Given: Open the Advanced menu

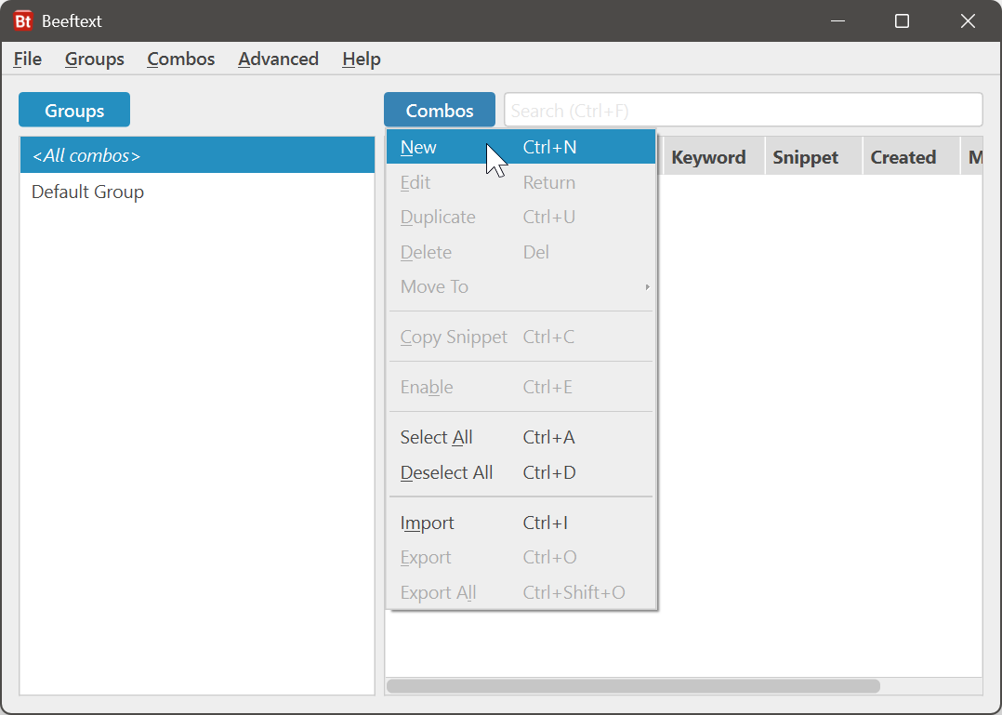Looking at the screenshot, I should (x=278, y=59).
